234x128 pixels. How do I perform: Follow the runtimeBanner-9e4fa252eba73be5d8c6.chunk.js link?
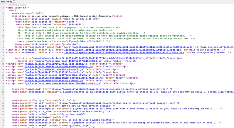(x=62, y=84)
